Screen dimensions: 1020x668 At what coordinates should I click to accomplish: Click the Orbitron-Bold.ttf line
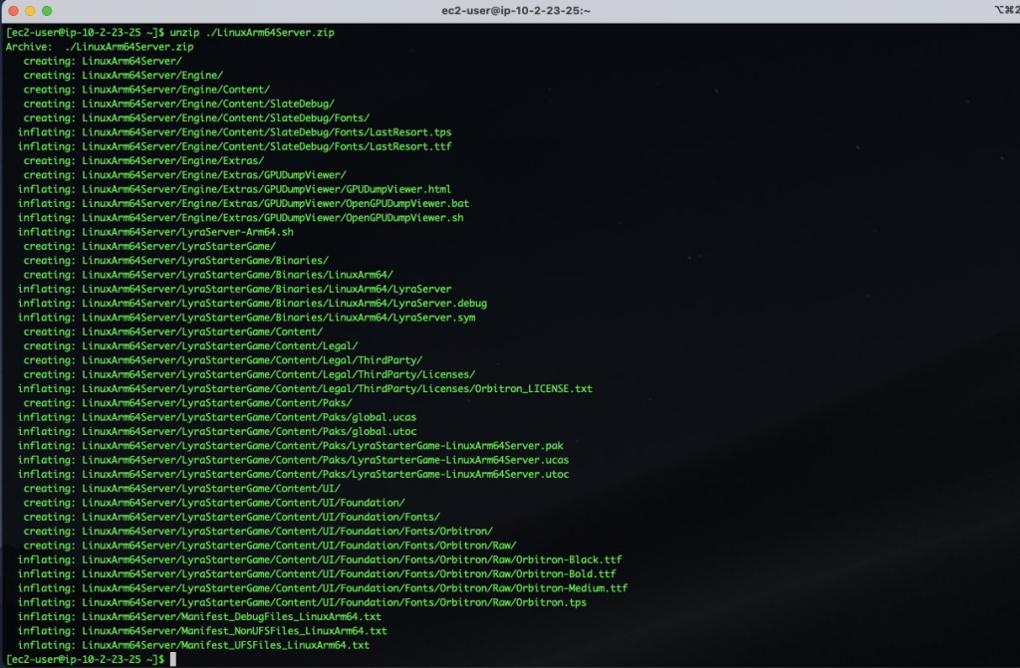pyautogui.click(x=317, y=574)
